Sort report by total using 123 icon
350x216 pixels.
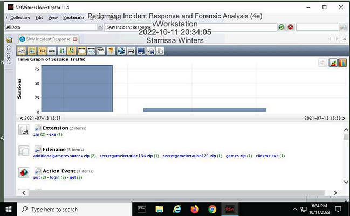coord(42,51)
